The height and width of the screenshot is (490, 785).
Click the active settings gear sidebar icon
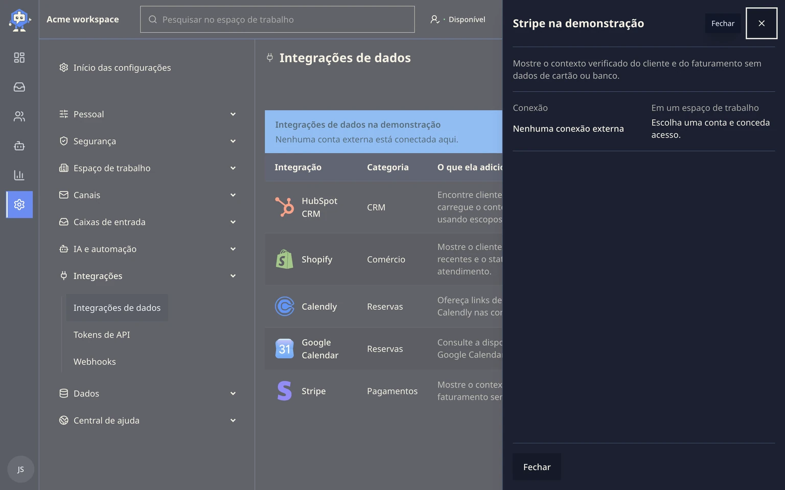(19, 205)
